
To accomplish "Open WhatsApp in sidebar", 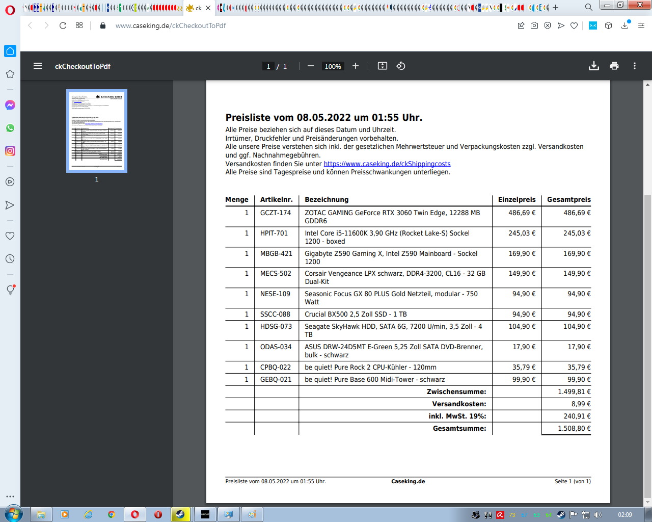I will [10, 128].
